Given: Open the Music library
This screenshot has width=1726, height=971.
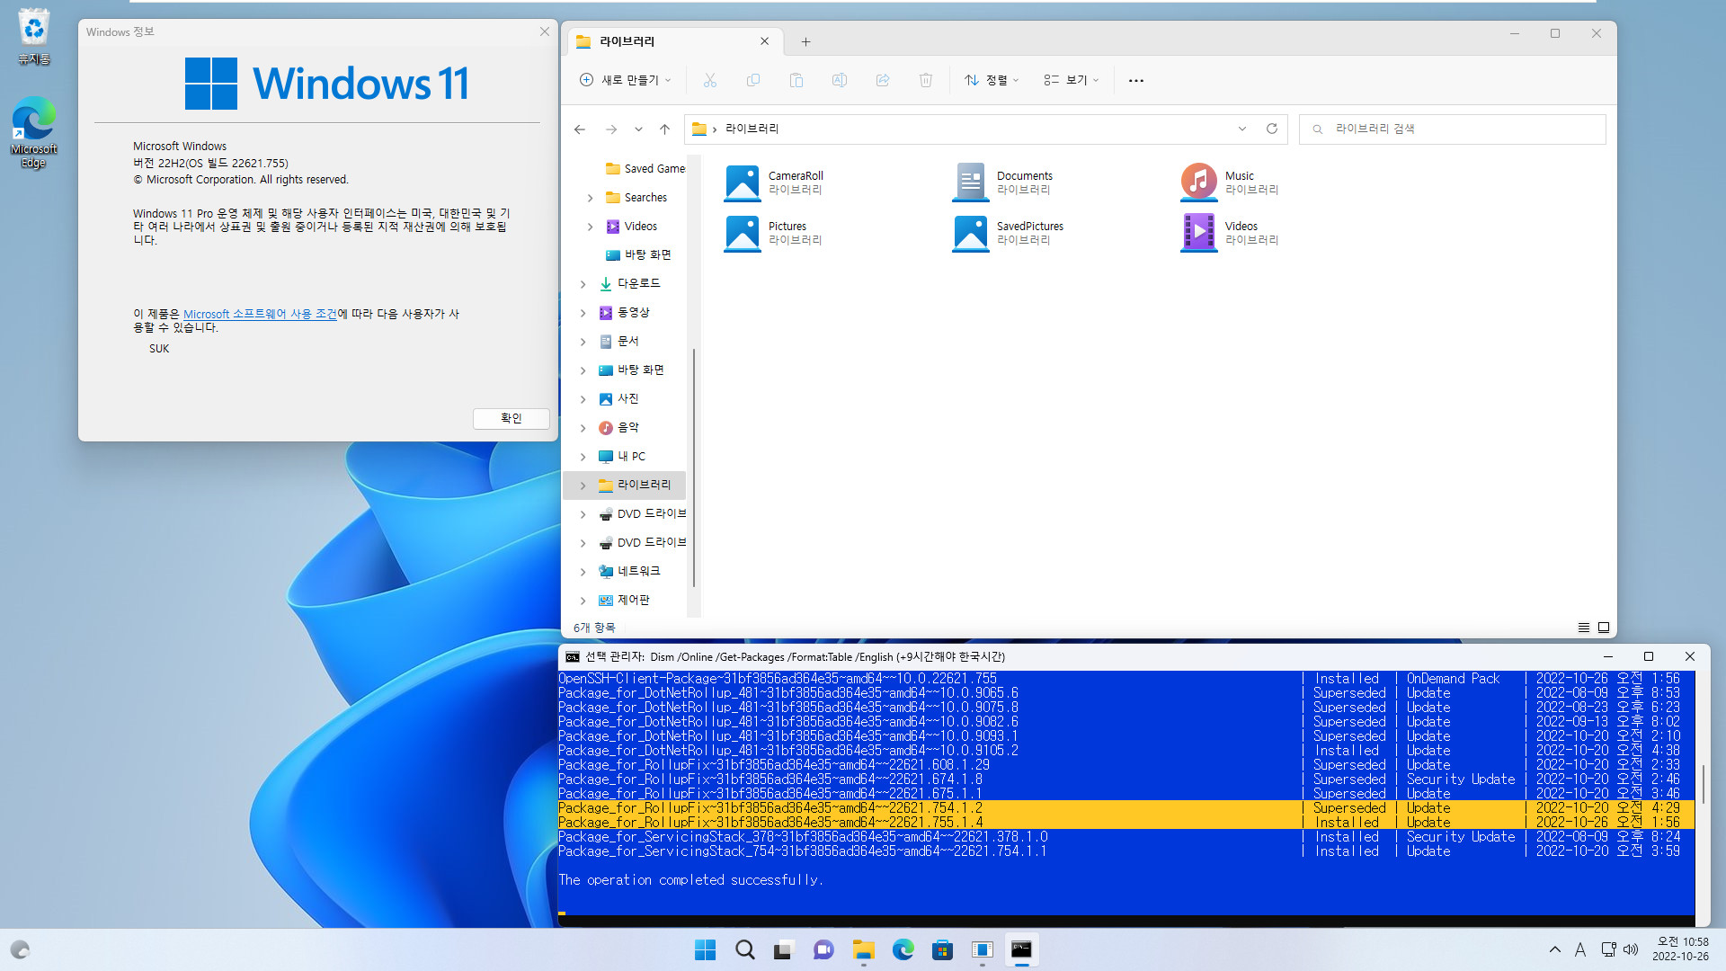Looking at the screenshot, I should point(1230,183).
